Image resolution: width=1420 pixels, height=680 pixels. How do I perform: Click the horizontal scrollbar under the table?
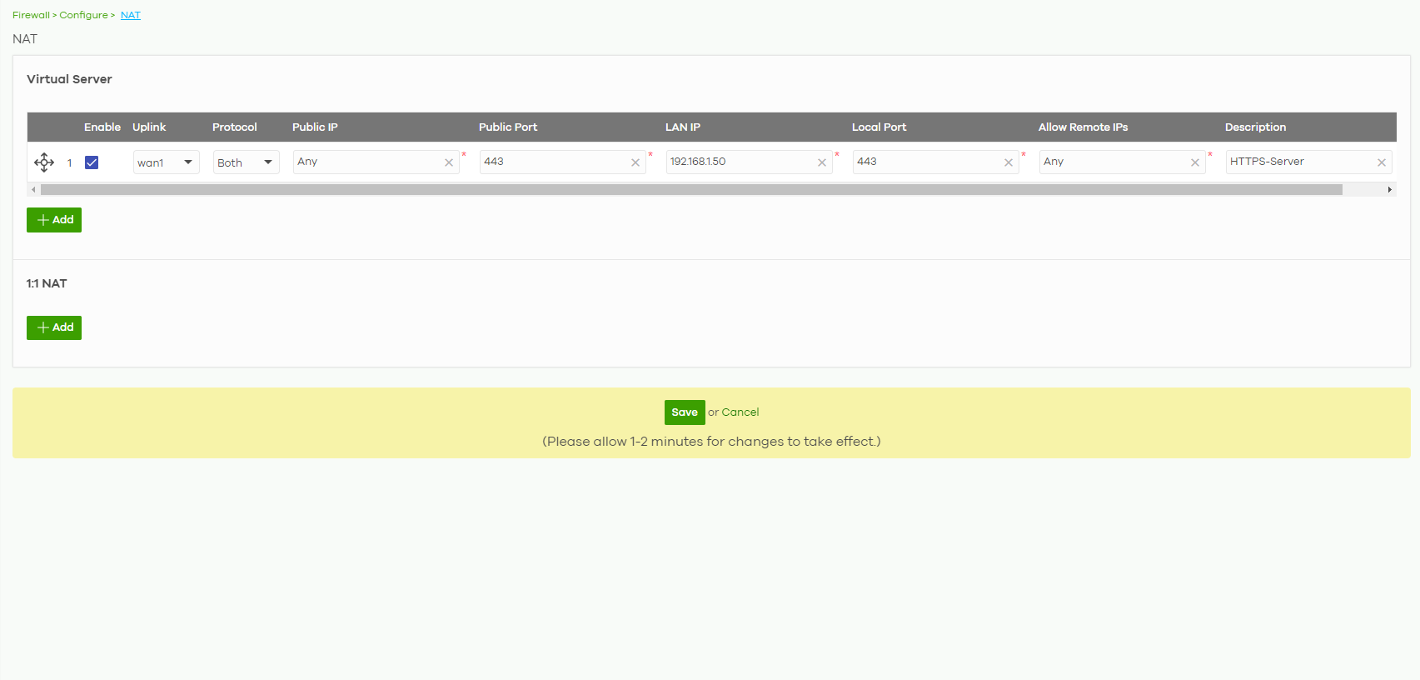pos(691,190)
